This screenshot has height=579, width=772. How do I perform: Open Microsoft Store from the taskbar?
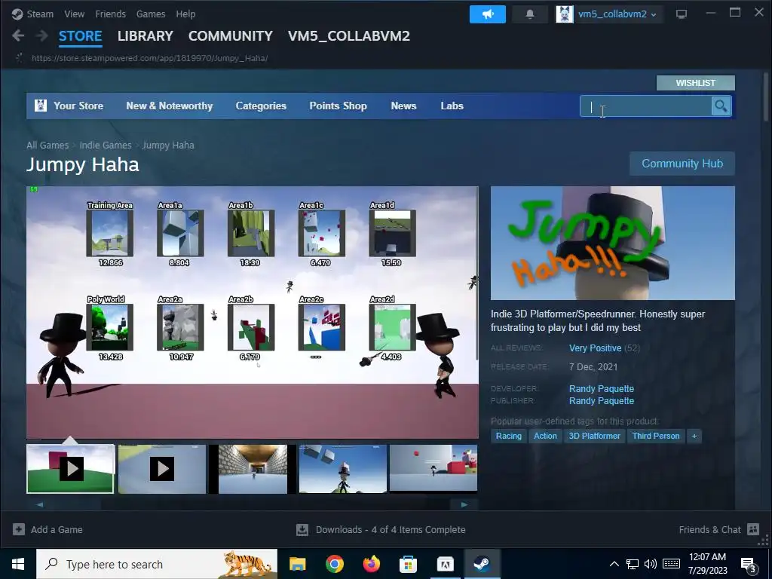(x=408, y=564)
